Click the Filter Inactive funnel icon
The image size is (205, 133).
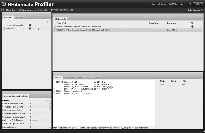tap(202, 10)
